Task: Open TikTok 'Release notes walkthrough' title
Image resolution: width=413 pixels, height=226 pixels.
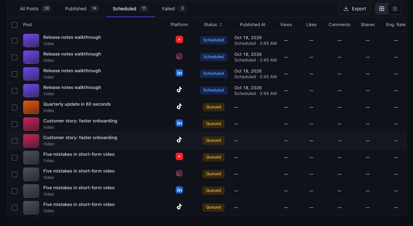Action: (x=72, y=88)
